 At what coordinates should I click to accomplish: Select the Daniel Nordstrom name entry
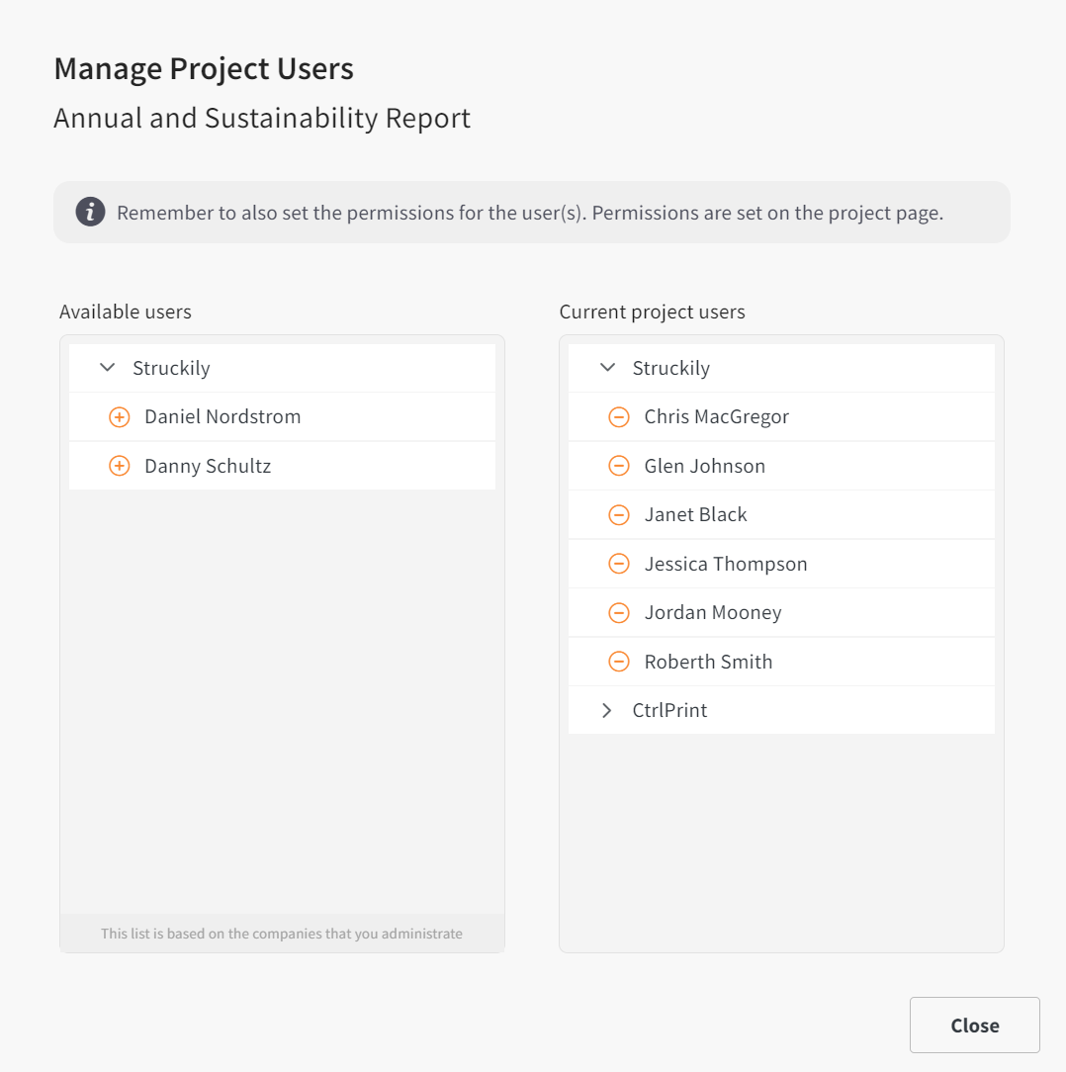pyautogui.click(x=222, y=417)
